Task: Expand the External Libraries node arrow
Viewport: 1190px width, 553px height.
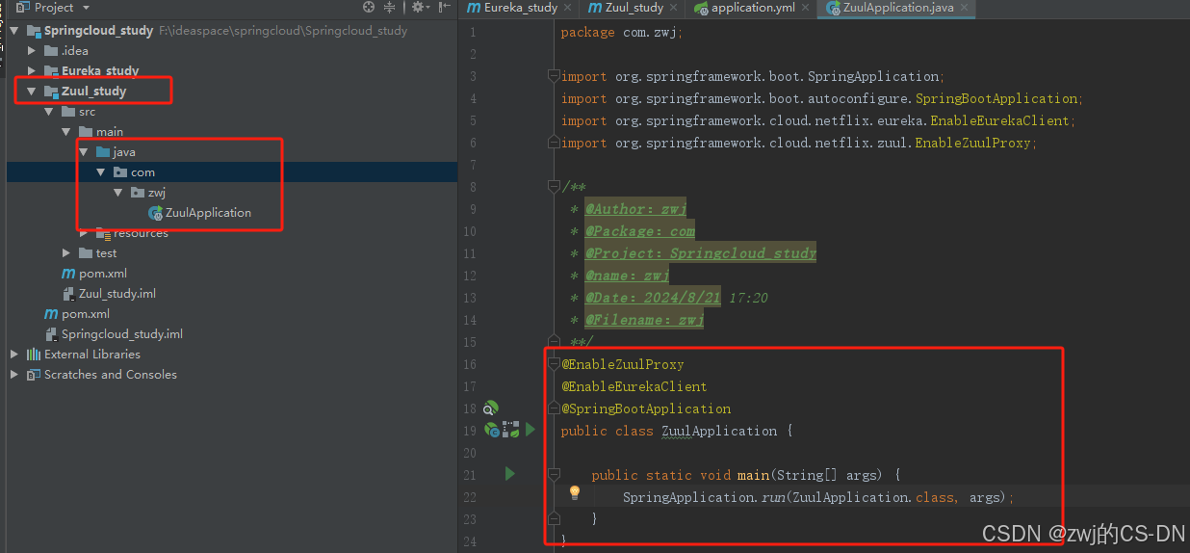Action: (x=14, y=355)
